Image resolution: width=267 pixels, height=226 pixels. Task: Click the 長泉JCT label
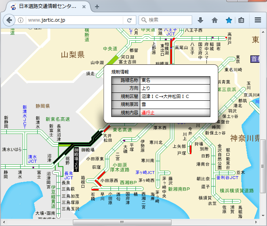pyautogui.click(x=69, y=175)
